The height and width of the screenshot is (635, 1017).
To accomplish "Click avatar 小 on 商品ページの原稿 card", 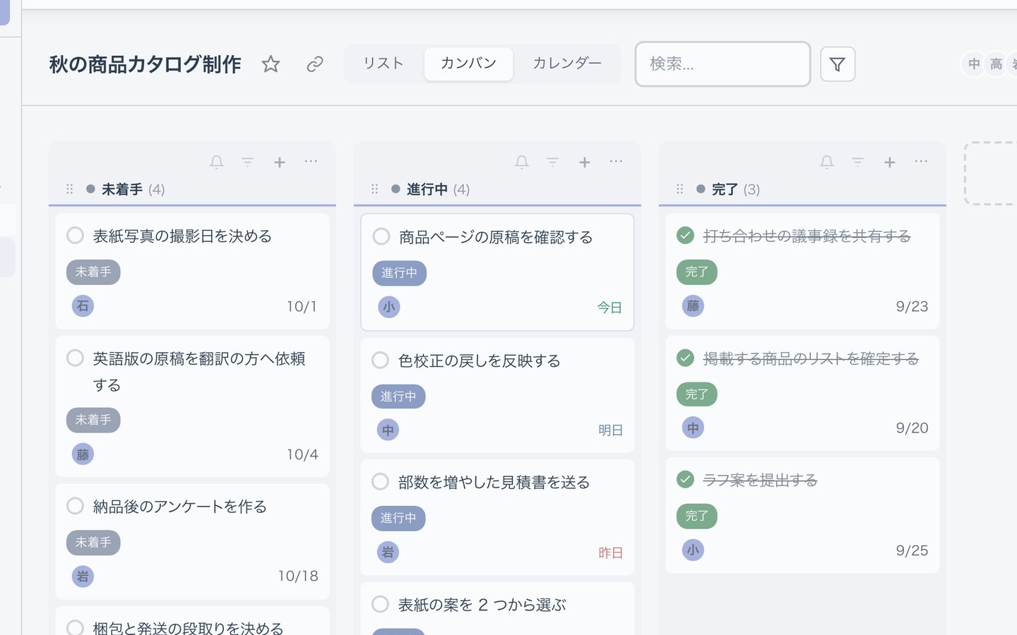I will 388,307.
